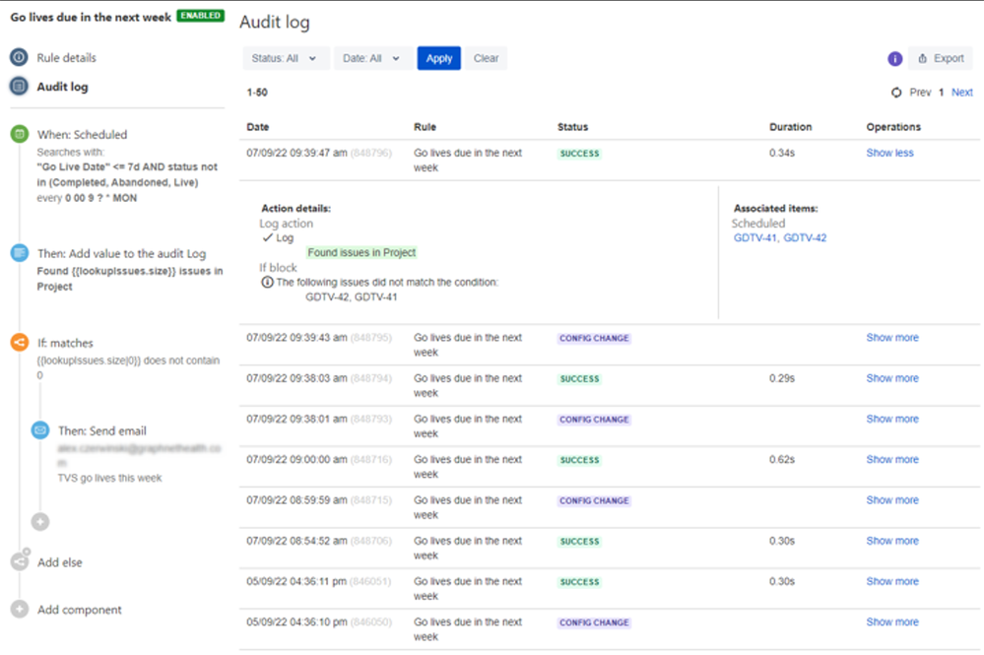
Task: Open the Status: All dropdown
Action: pyautogui.click(x=286, y=58)
